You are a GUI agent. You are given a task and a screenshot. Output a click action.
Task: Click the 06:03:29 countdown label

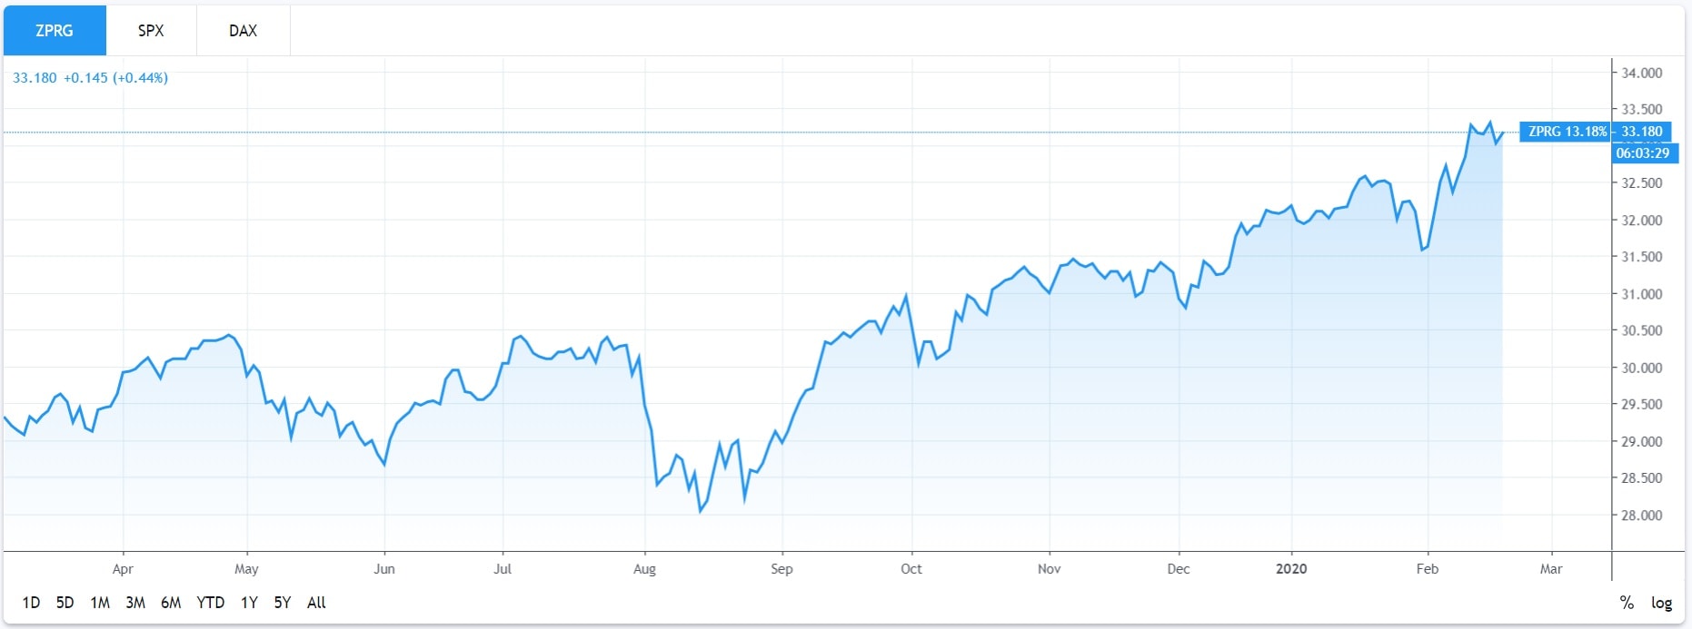(1642, 153)
